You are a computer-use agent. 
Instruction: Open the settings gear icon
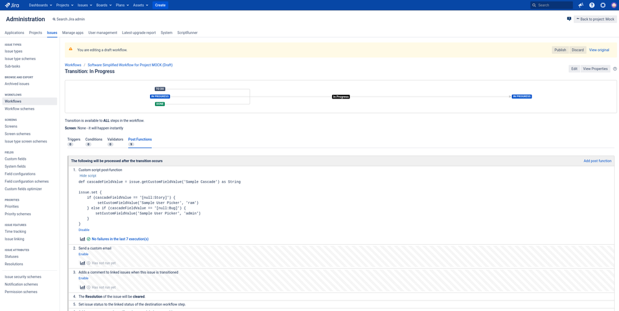tap(603, 5)
